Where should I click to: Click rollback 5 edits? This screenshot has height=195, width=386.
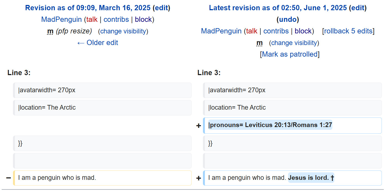click(348, 31)
